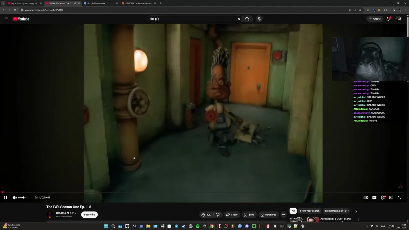Enter fullscreen mode
The width and height of the screenshot is (409, 230).
tap(399, 197)
